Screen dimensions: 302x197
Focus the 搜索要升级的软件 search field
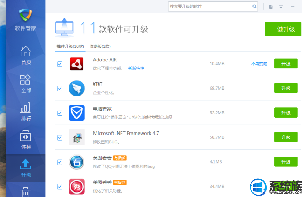coord(213,6)
